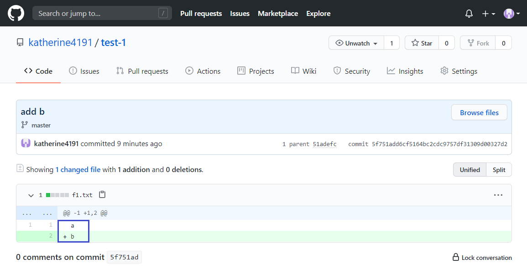Switch to the Settings tab
Screen dimensions: 527x269
tap(459, 71)
